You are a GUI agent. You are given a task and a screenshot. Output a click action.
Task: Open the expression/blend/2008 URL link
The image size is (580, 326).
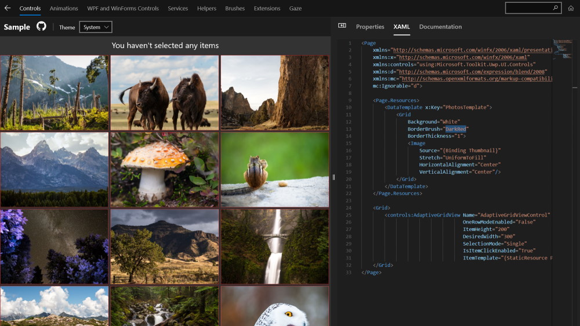(472, 72)
